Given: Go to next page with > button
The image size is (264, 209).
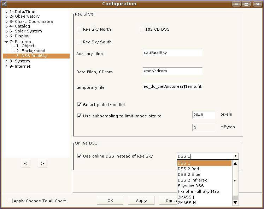Looking at the screenshot, I should pos(42,163).
